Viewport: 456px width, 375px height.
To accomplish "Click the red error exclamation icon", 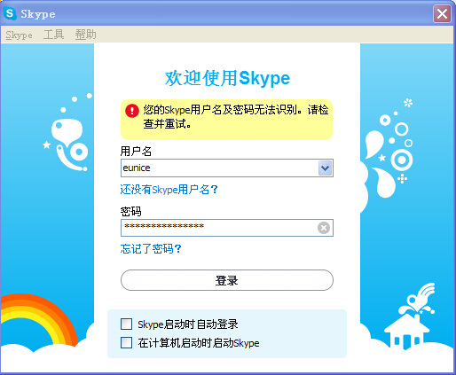I will coord(132,111).
